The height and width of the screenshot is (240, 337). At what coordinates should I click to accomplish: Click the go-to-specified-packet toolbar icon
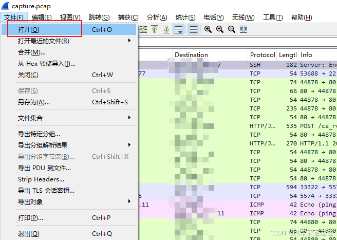pos(143,29)
